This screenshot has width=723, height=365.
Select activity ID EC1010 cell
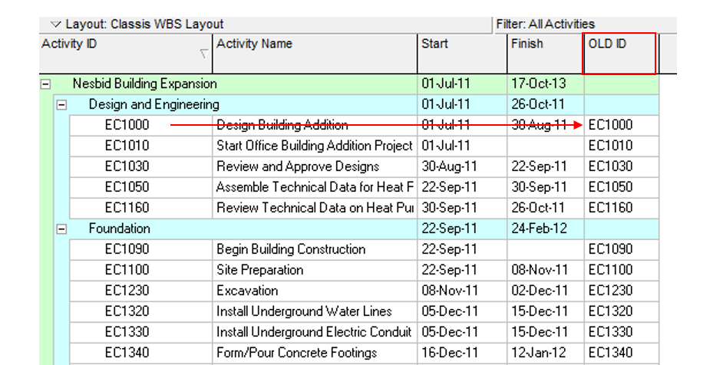[141, 146]
